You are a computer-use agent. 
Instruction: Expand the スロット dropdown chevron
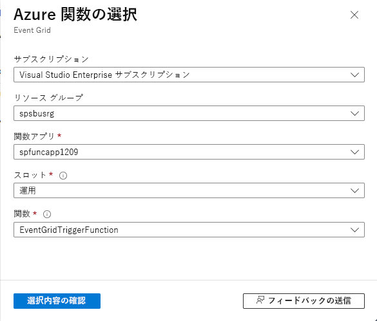(x=354, y=190)
